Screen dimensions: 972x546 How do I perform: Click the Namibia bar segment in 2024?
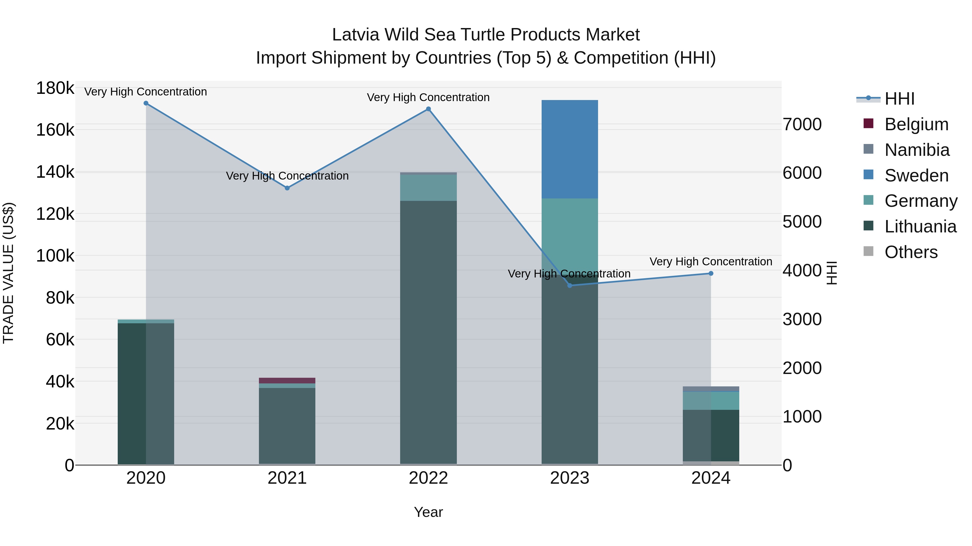click(x=711, y=389)
